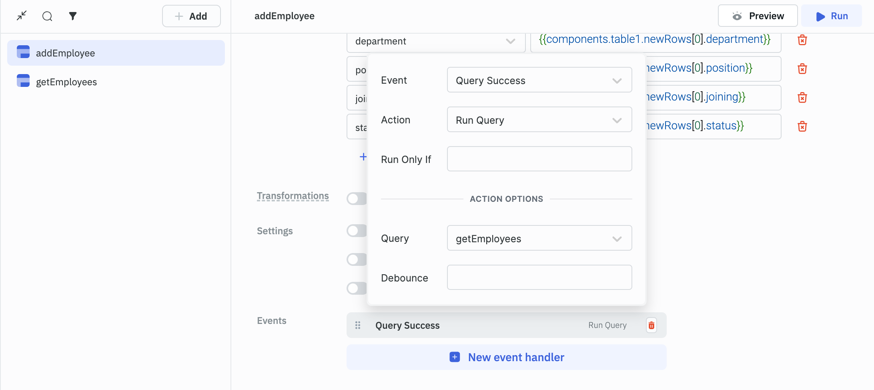This screenshot has width=874, height=390.
Task: Open the Event dropdown showing Query Success
Action: pos(539,80)
